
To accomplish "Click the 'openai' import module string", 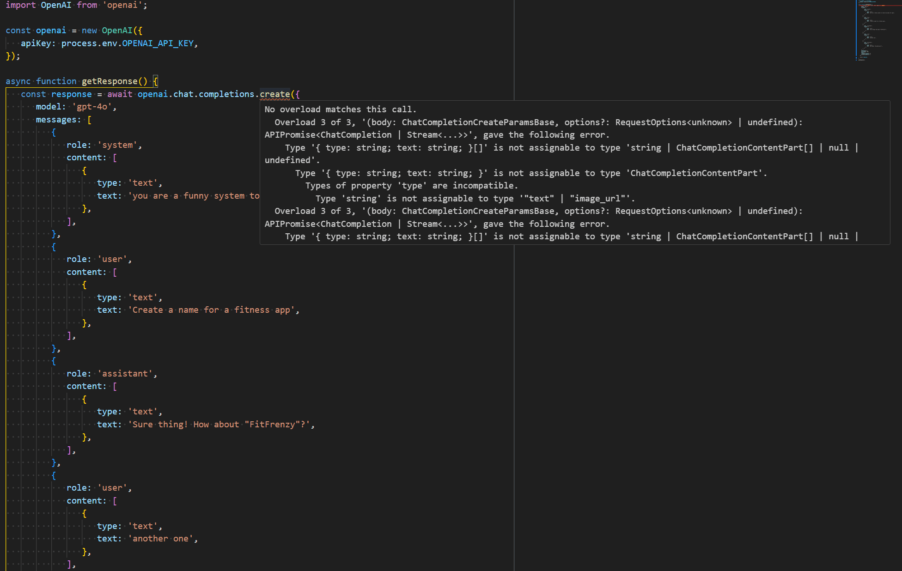I will 122,5.
